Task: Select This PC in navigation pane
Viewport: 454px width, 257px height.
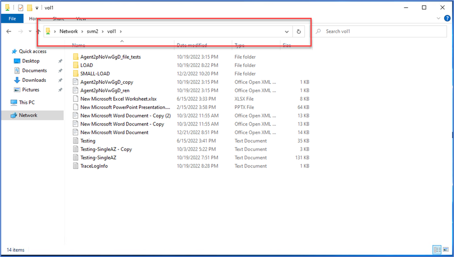Action: click(27, 102)
